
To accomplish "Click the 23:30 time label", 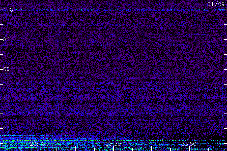I will click(113, 144).
